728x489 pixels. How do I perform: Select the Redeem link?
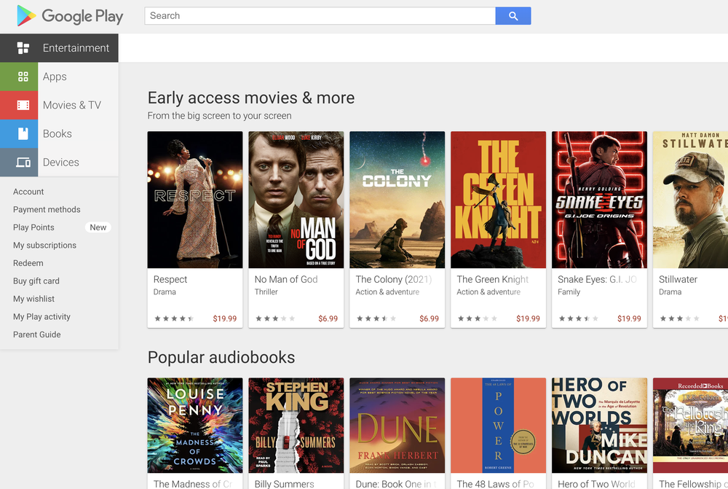pyautogui.click(x=28, y=263)
